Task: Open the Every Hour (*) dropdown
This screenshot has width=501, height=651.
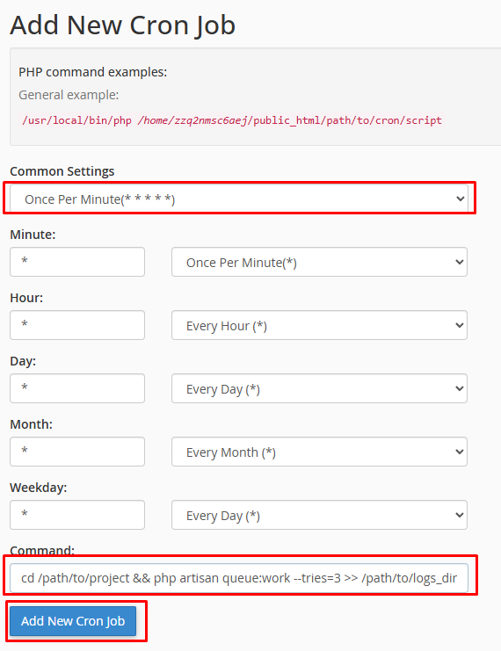Action: 319,325
